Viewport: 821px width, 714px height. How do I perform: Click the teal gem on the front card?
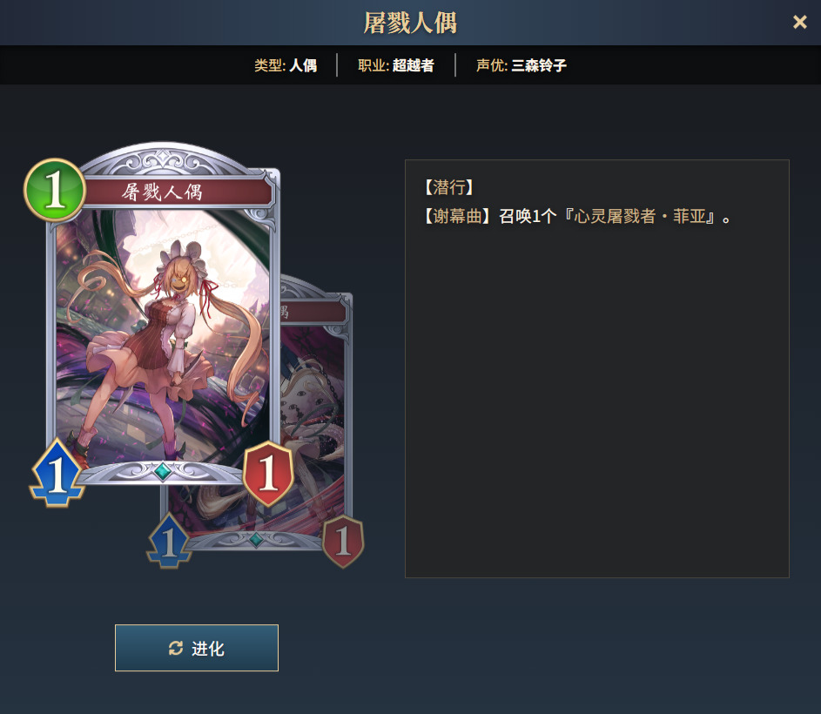pos(163,471)
